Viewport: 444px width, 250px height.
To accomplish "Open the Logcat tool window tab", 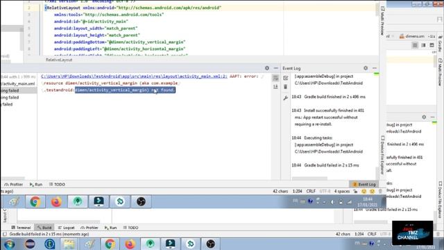I will (67, 227).
